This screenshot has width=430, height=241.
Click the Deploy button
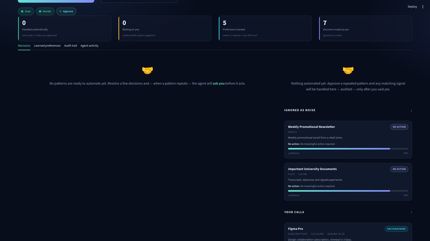point(412,6)
